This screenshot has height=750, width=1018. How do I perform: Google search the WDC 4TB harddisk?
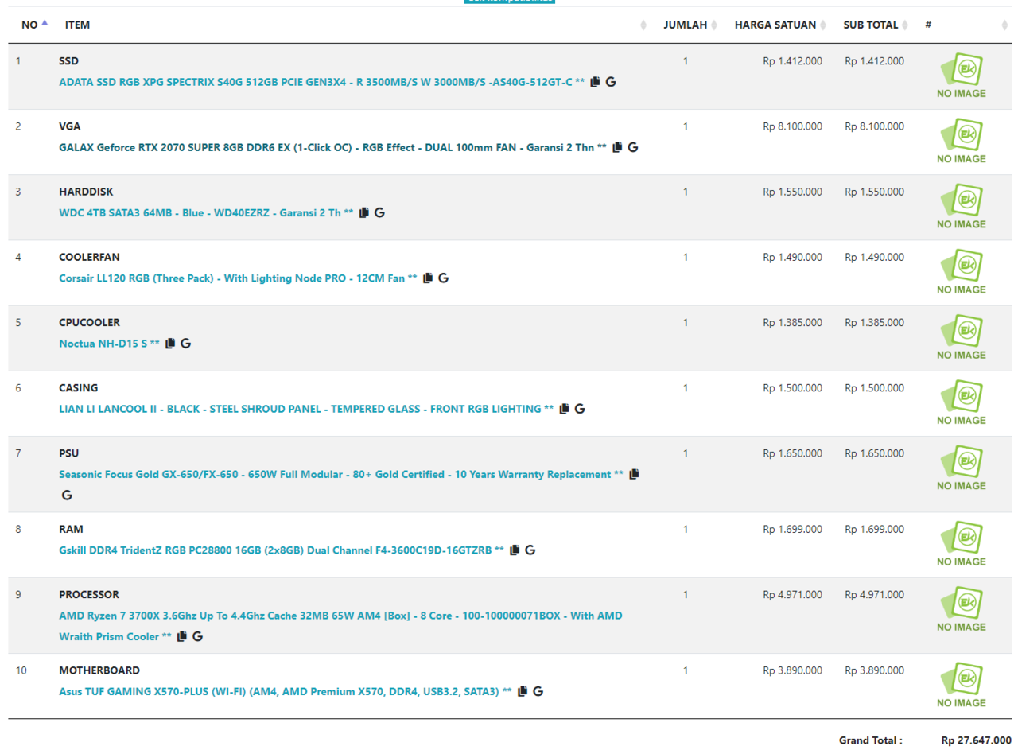point(380,212)
